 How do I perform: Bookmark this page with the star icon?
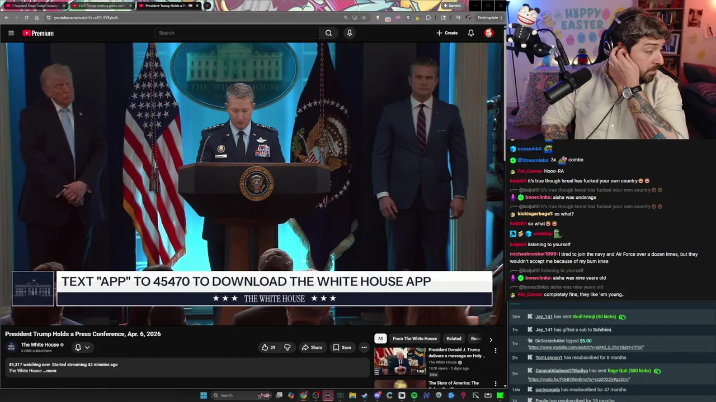364,17
